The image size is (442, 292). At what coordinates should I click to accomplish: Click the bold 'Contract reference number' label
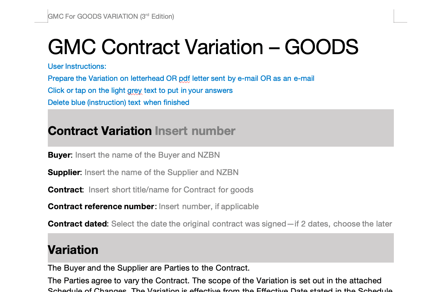(101, 206)
